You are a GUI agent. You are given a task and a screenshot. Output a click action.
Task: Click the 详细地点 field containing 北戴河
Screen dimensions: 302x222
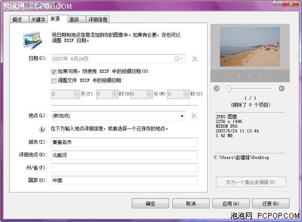[124, 155]
